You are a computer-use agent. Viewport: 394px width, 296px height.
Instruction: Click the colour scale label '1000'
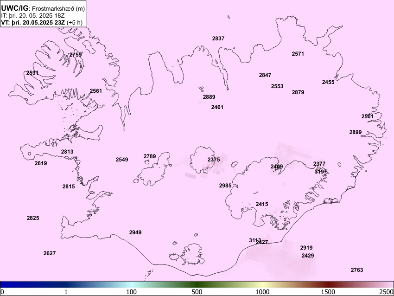point(262,292)
